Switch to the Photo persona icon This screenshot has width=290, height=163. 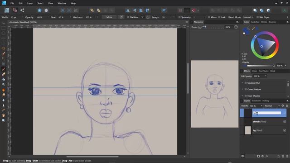[7, 10]
